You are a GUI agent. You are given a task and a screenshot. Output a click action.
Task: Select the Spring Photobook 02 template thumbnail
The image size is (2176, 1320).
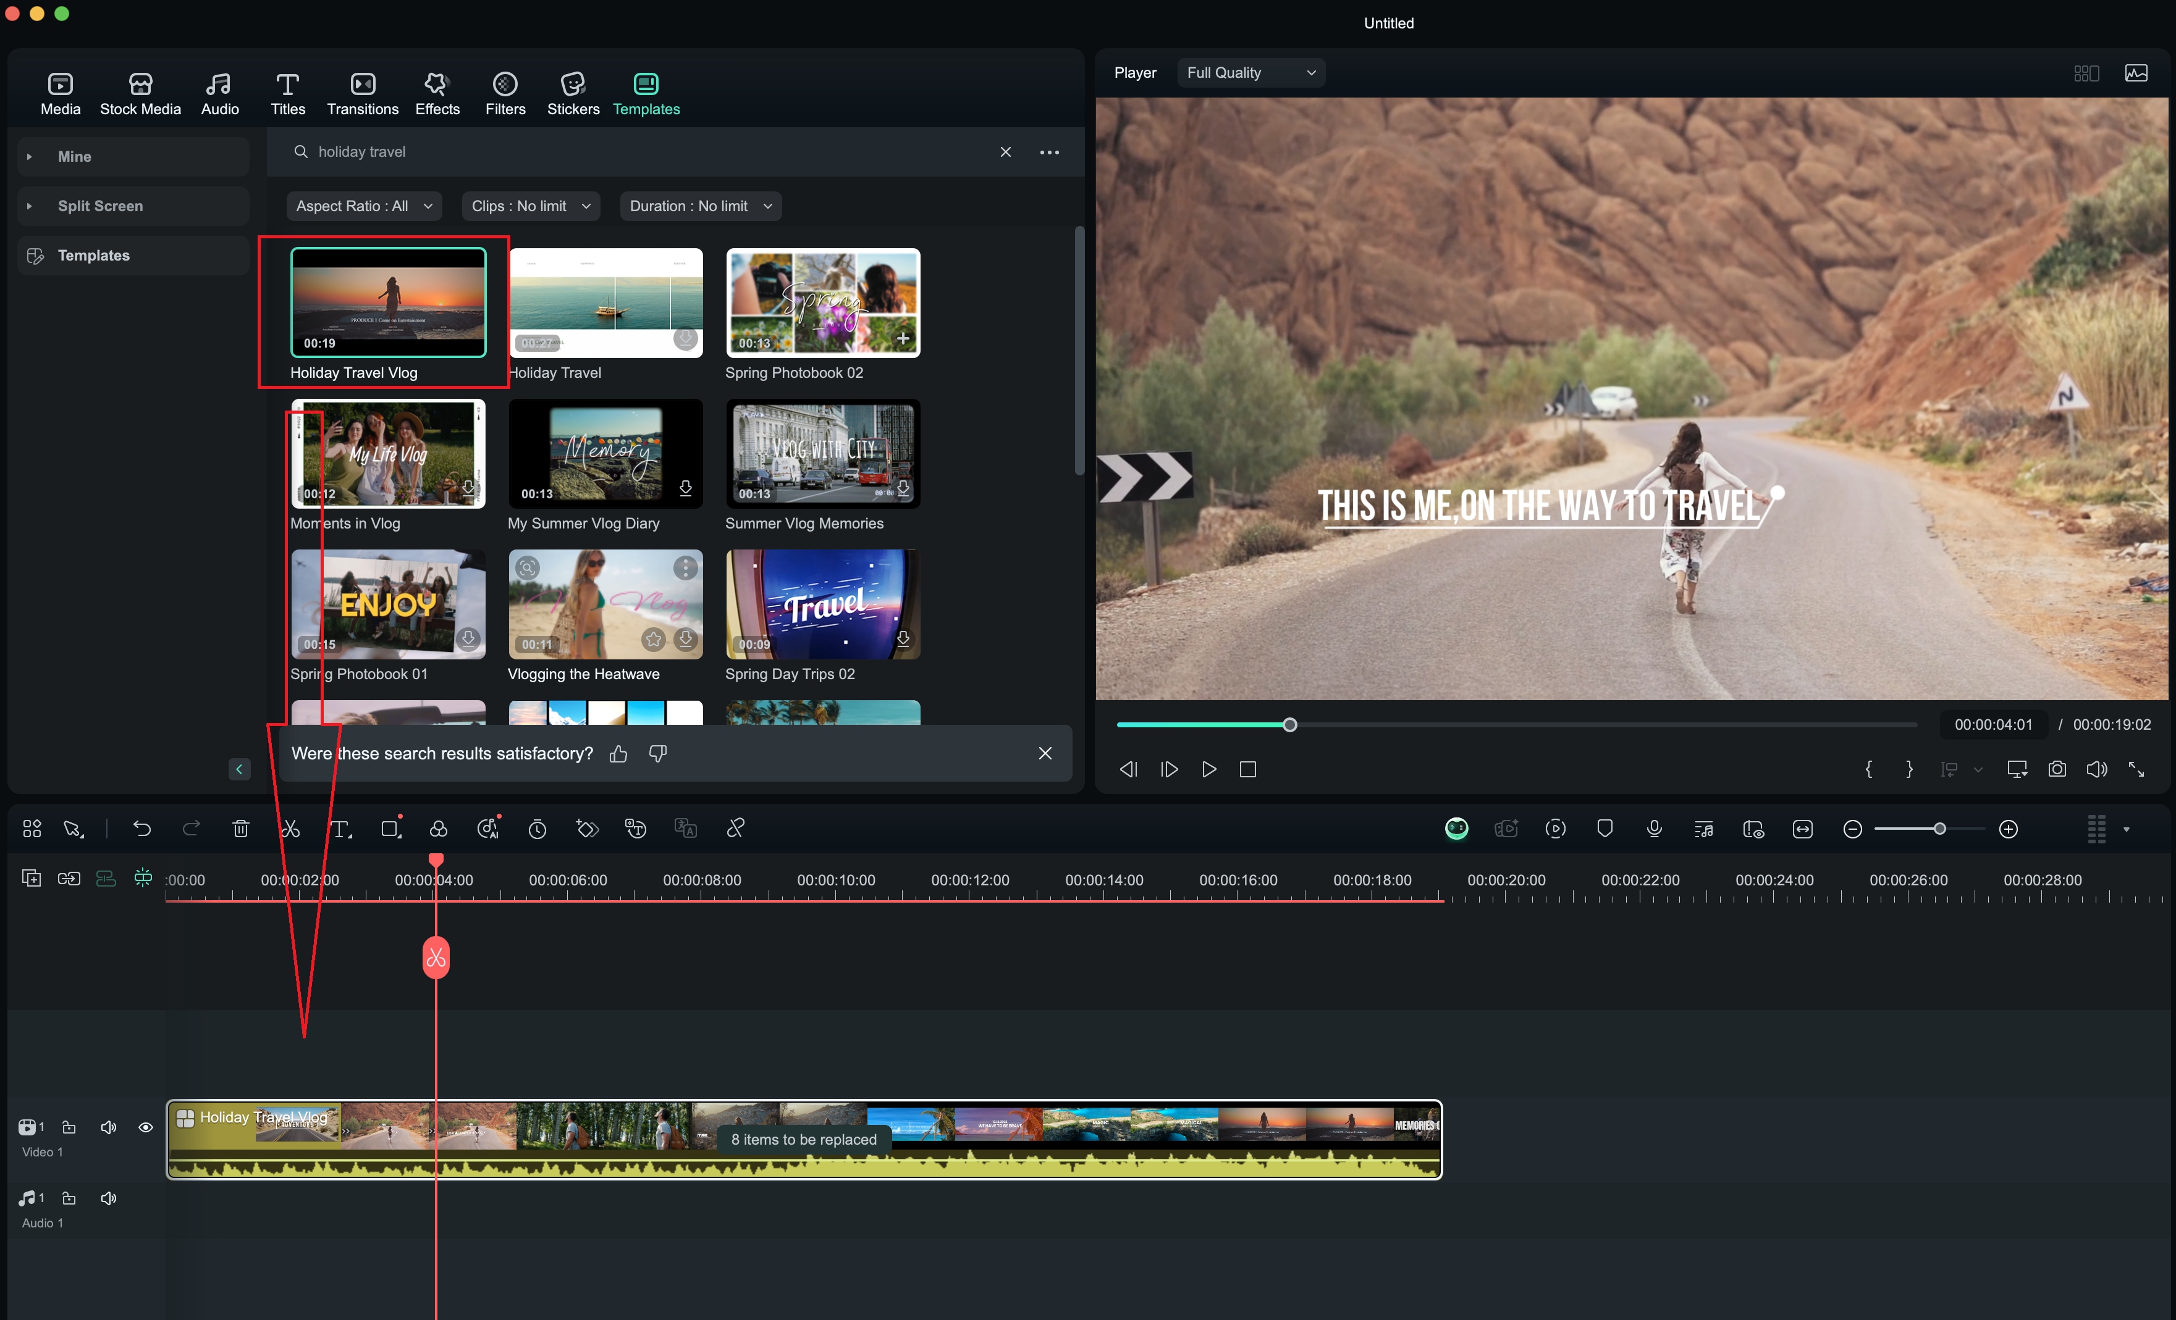pyautogui.click(x=822, y=302)
